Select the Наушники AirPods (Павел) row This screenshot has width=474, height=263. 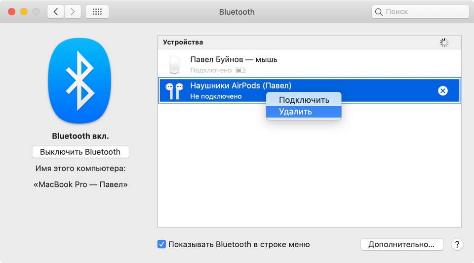pos(310,90)
